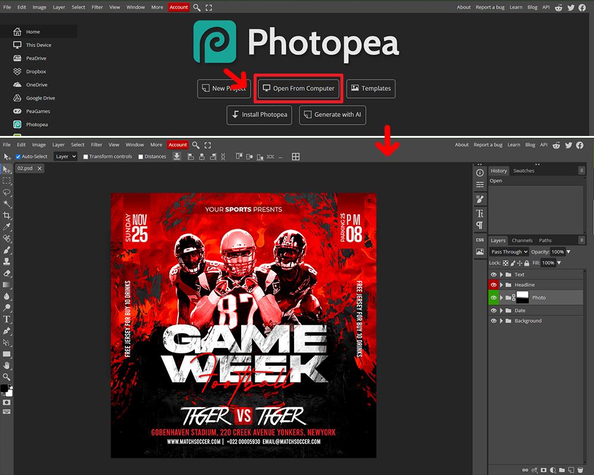Click the Generate with AI button
This screenshot has height=475, width=594.
point(333,115)
